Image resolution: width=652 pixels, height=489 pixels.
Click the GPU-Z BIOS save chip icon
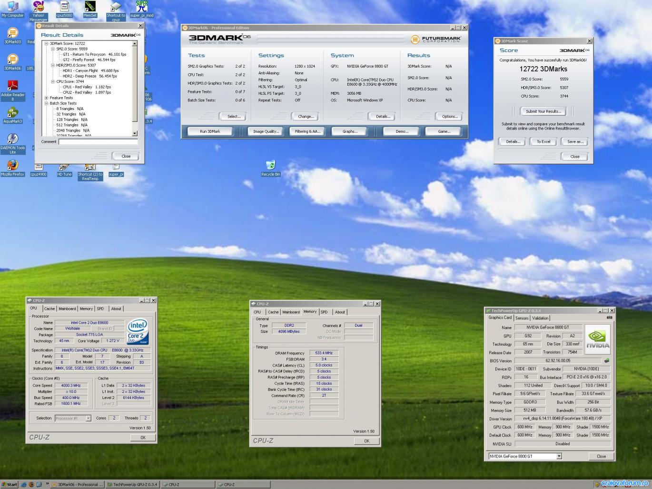point(607,360)
